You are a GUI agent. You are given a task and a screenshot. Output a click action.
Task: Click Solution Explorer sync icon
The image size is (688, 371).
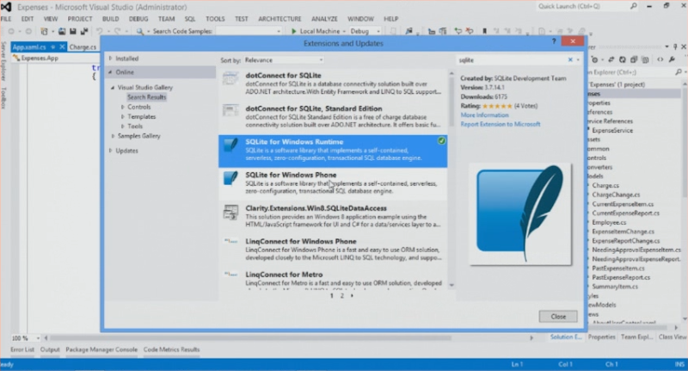click(611, 59)
